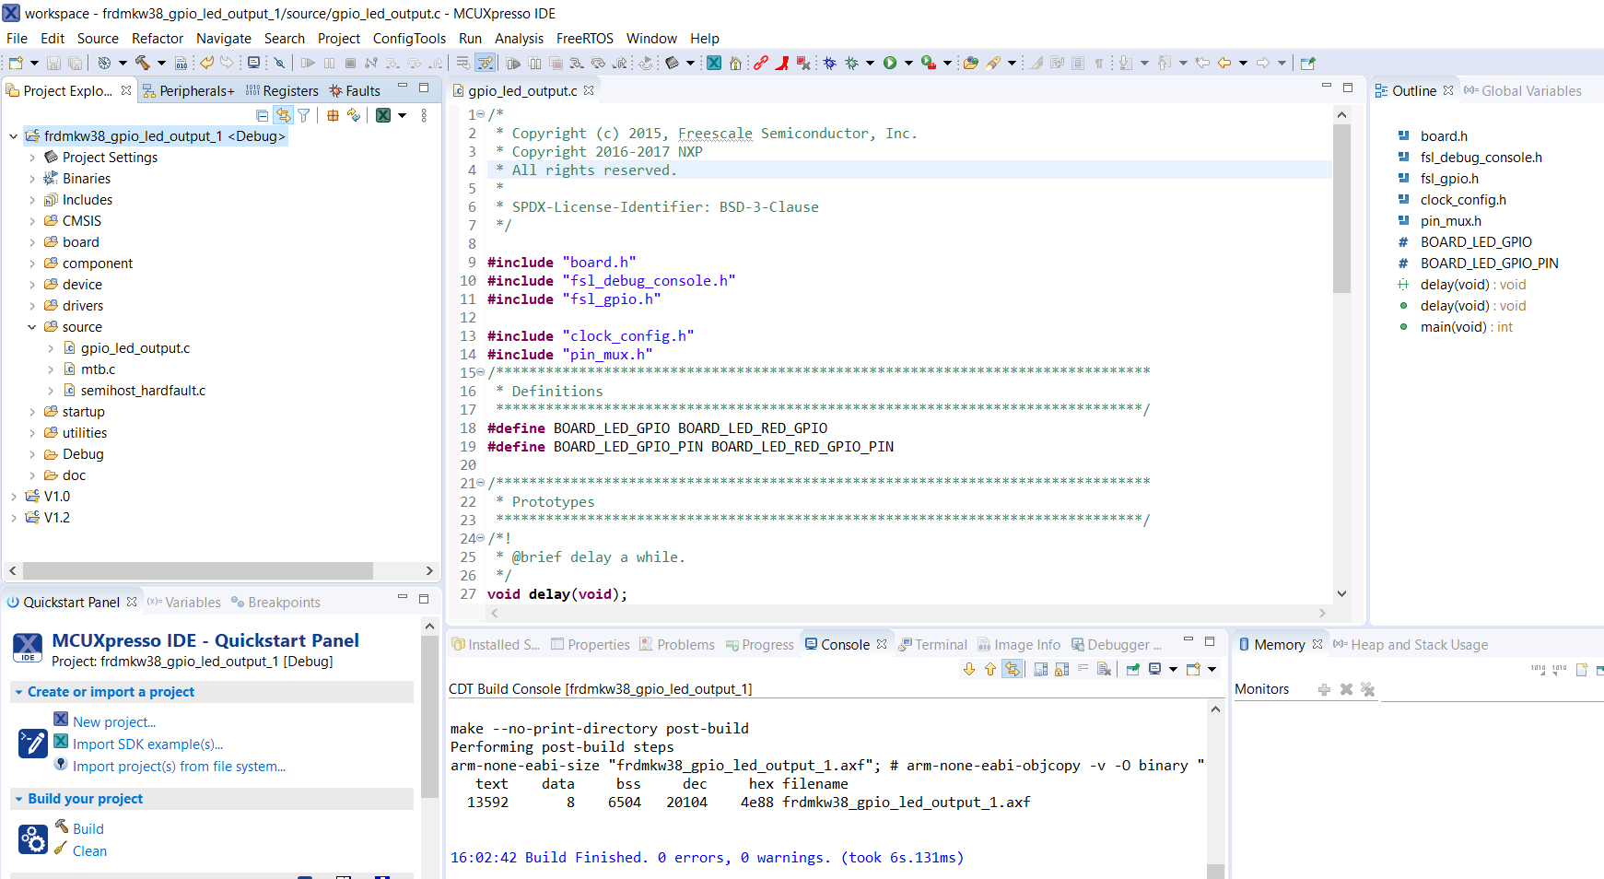The height and width of the screenshot is (879, 1604).
Task: Click the hammer Build icon in the toolbar
Action: (143, 63)
